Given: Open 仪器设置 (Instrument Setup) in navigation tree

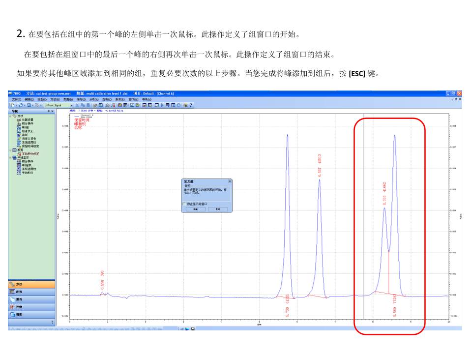Looking at the screenshot, I should click(x=28, y=119).
